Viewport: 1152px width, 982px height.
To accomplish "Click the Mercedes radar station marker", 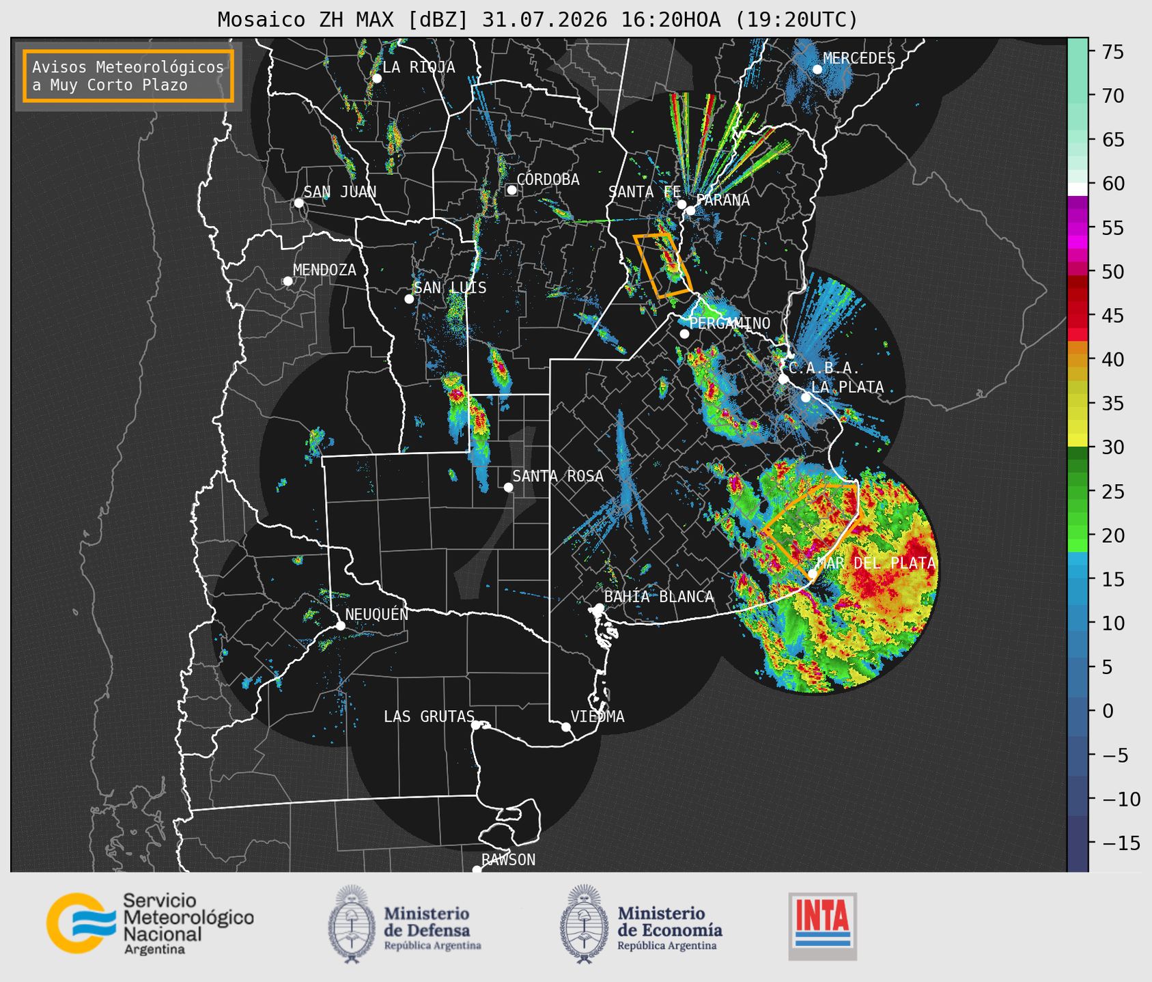I will (x=817, y=69).
